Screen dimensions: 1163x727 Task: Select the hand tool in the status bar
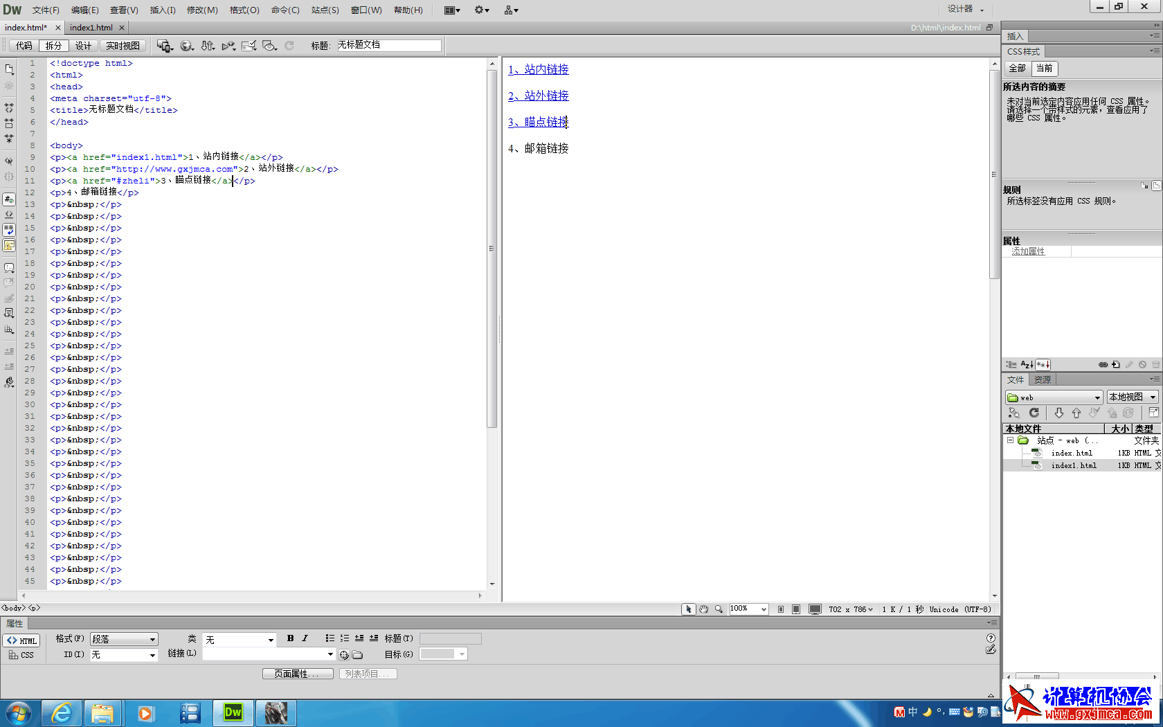703,609
